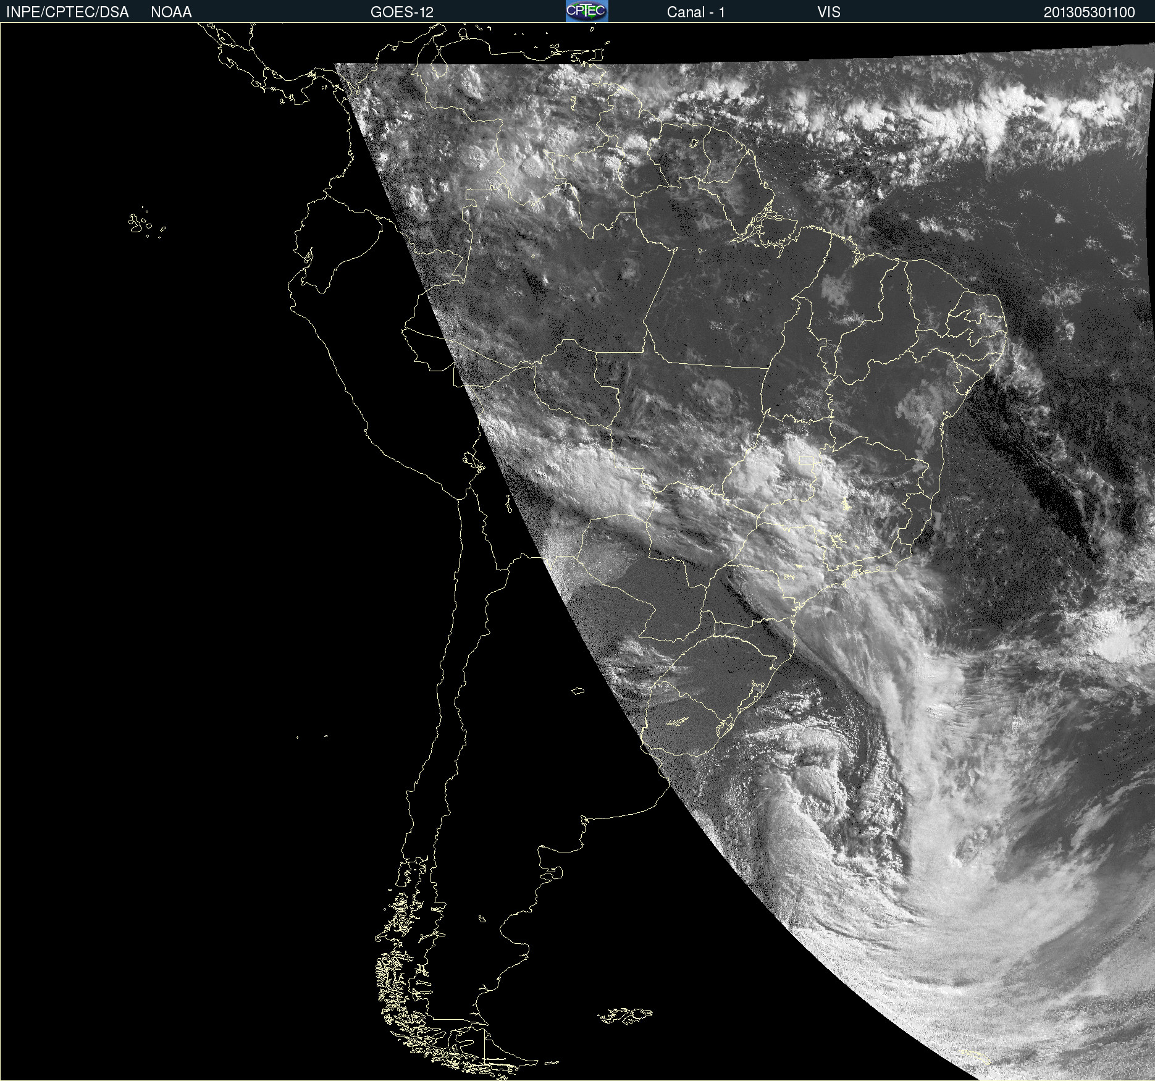Click the INPE/CPTEC/DSA header label
1155x1081 pixels.
67,12
